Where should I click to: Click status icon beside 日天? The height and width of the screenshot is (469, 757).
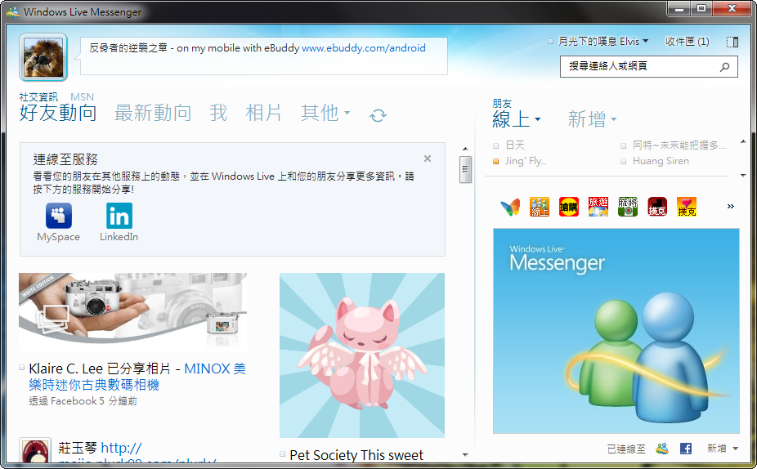pyautogui.click(x=496, y=145)
